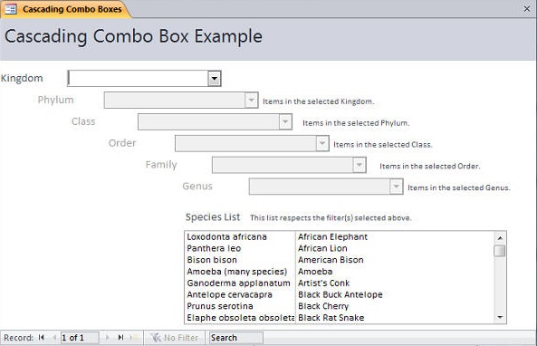The image size is (537, 346).
Task: Click inside the Kingdom text field
Action: coord(138,79)
